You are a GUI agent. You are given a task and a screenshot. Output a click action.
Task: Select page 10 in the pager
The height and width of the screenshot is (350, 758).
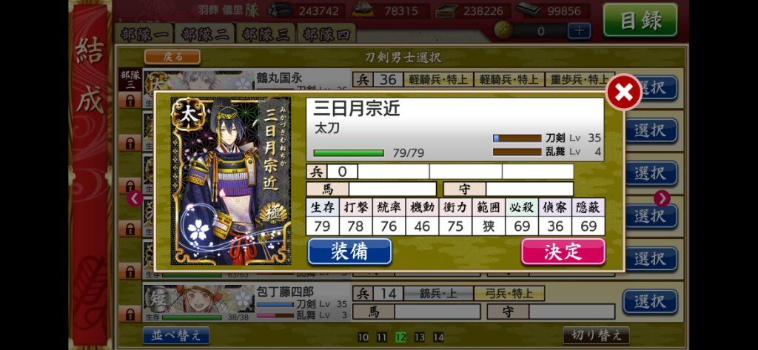click(x=363, y=337)
